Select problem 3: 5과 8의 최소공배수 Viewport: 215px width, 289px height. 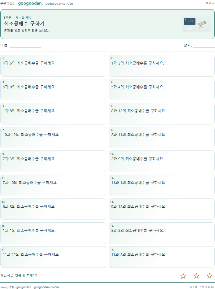point(53,90)
